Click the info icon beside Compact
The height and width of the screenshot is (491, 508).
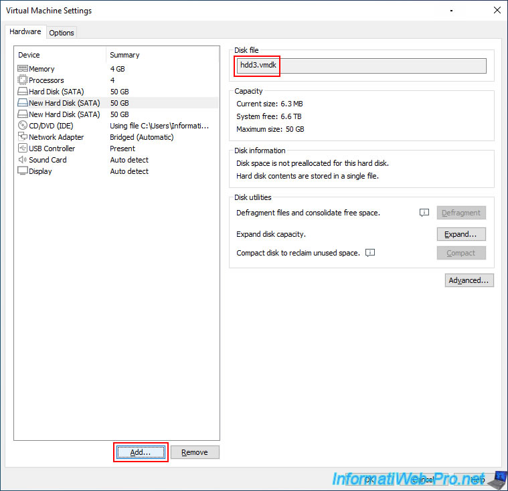click(x=370, y=253)
